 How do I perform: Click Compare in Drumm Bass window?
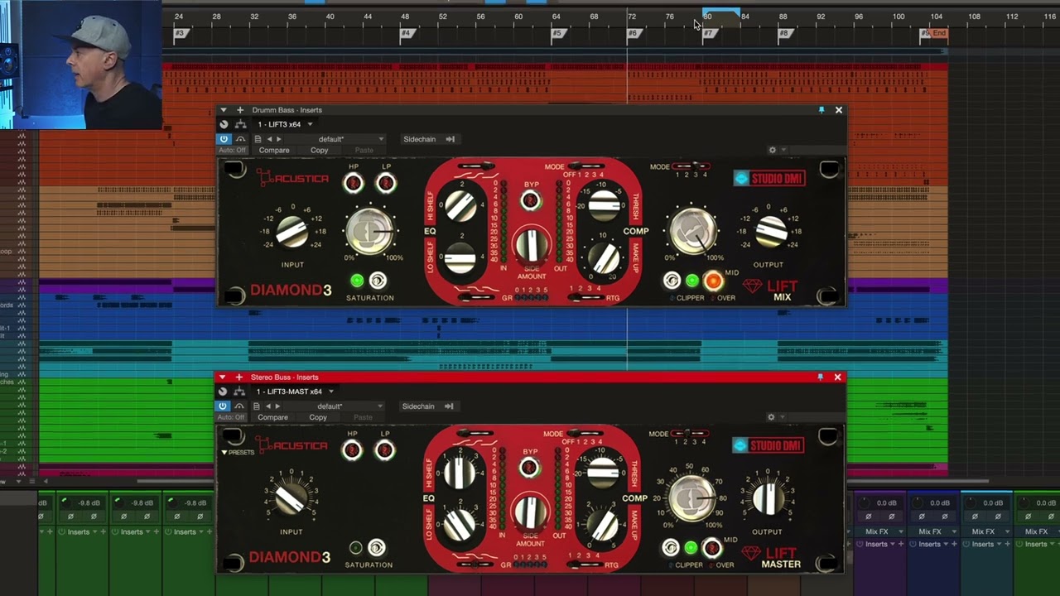tap(274, 151)
